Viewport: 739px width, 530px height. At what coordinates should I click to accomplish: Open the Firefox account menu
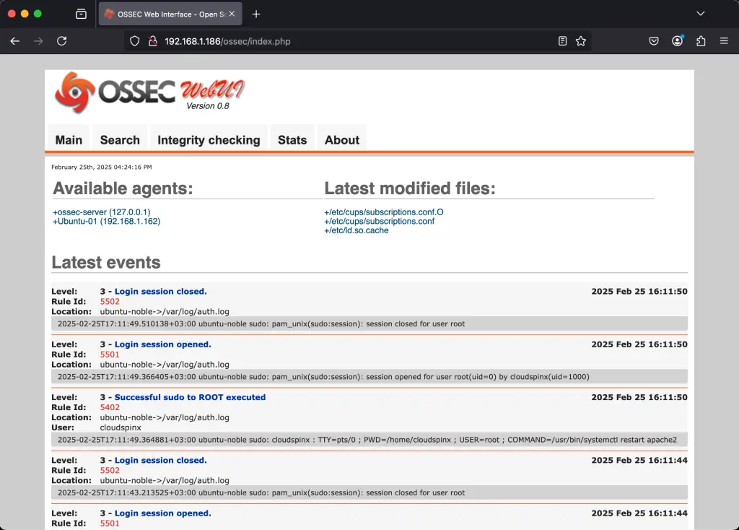pyautogui.click(x=677, y=41)
